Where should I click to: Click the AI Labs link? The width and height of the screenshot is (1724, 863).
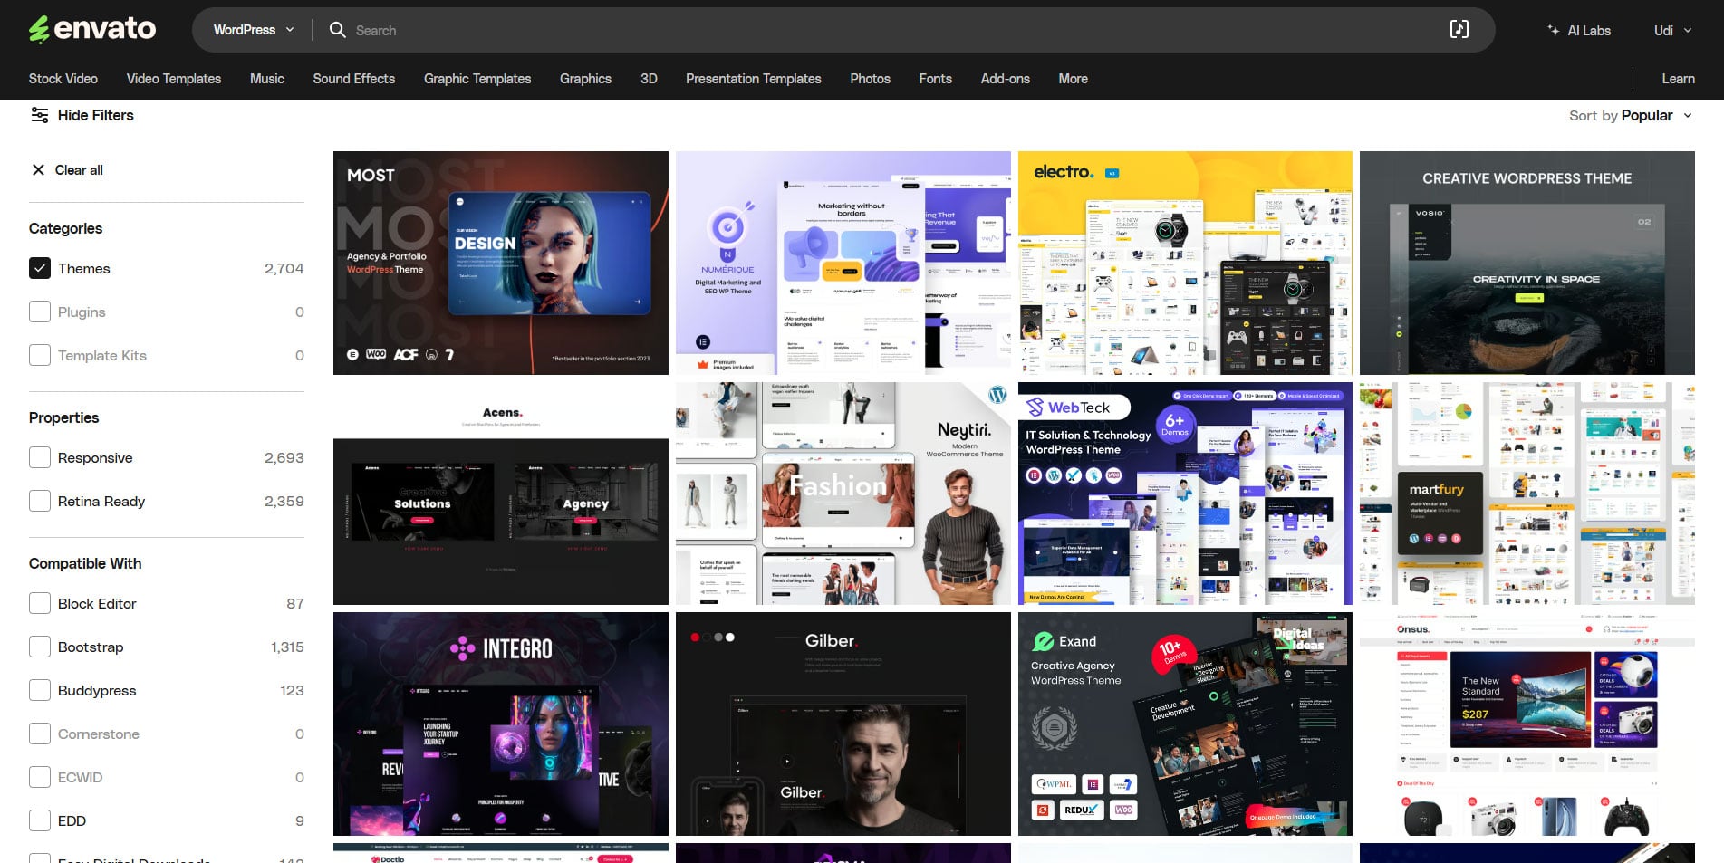pyautogui.click(x=1579, y=30)
